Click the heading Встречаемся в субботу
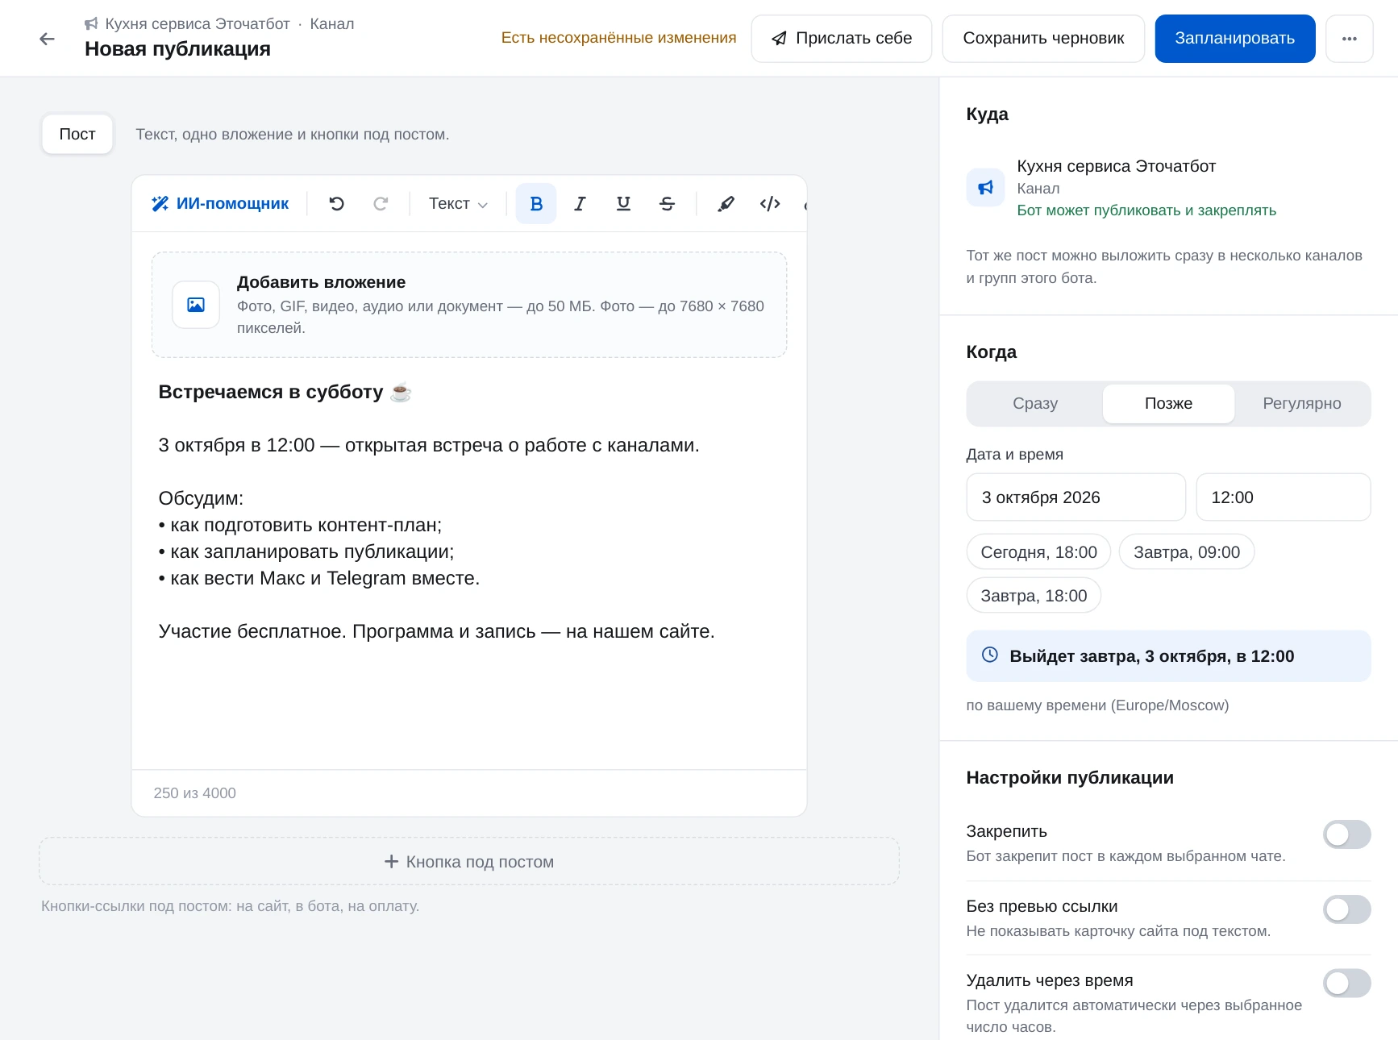The image size is (1398, 1040). tap(285, 392)
